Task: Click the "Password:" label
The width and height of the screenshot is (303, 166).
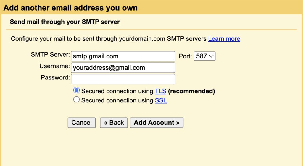Action: 55,78
